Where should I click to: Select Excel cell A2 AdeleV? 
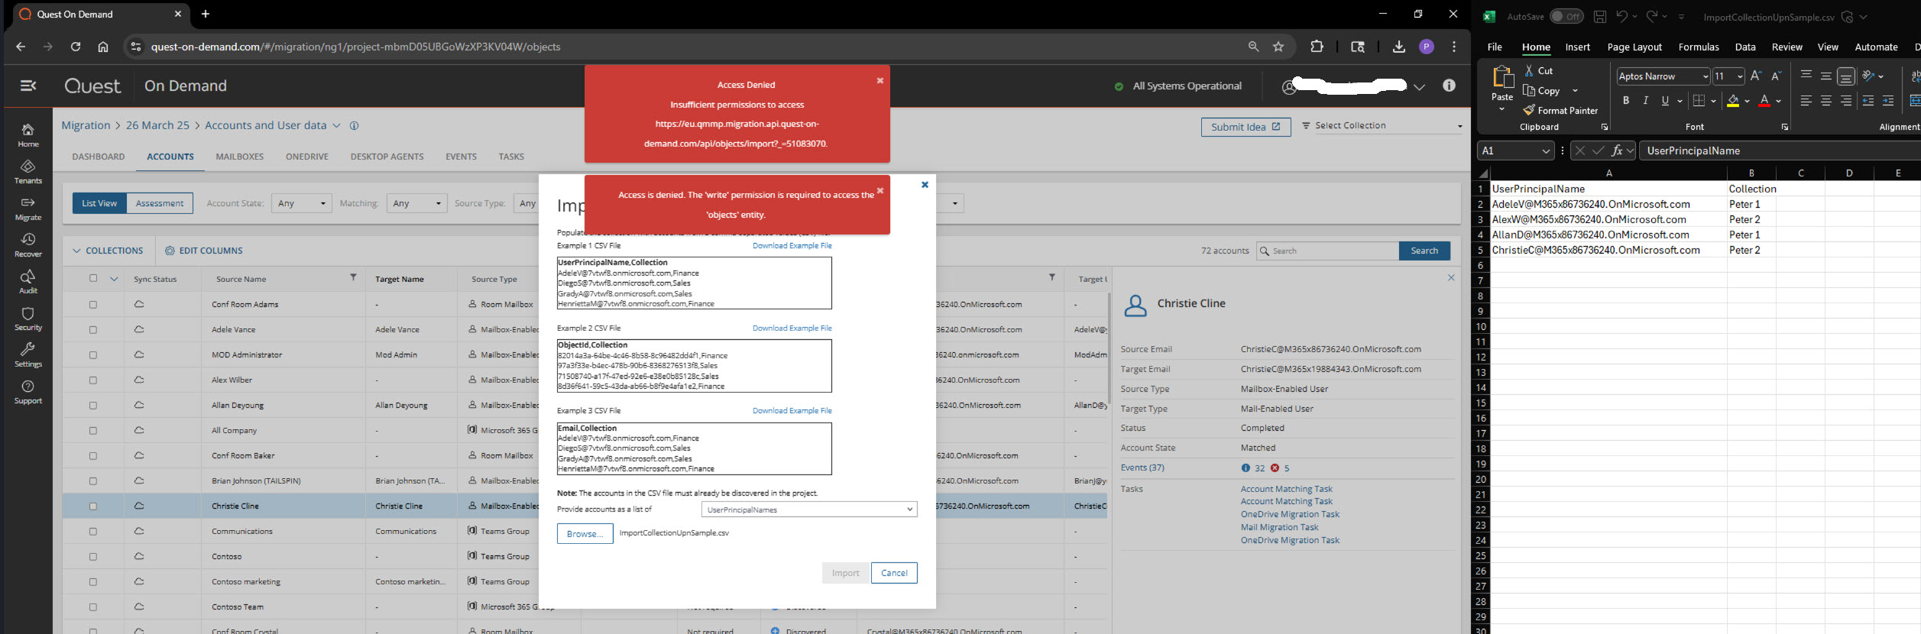[x=1608, y=204]
